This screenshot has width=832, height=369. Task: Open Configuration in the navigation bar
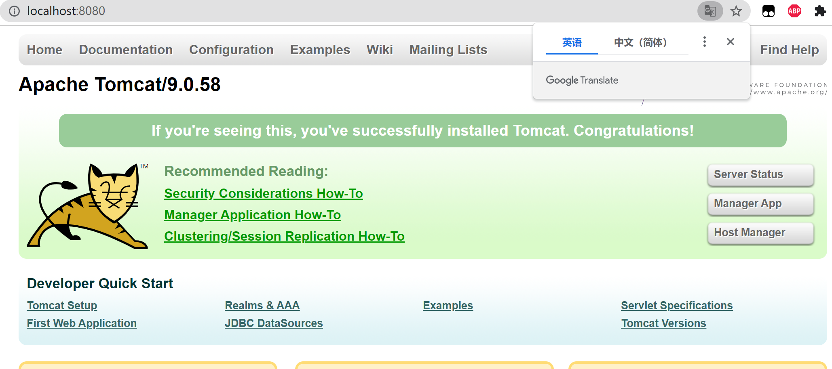pyautogui.click(x=231, y=50)
